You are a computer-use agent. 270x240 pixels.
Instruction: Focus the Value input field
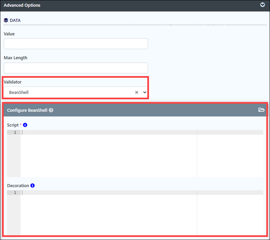[x=76, y=44]
